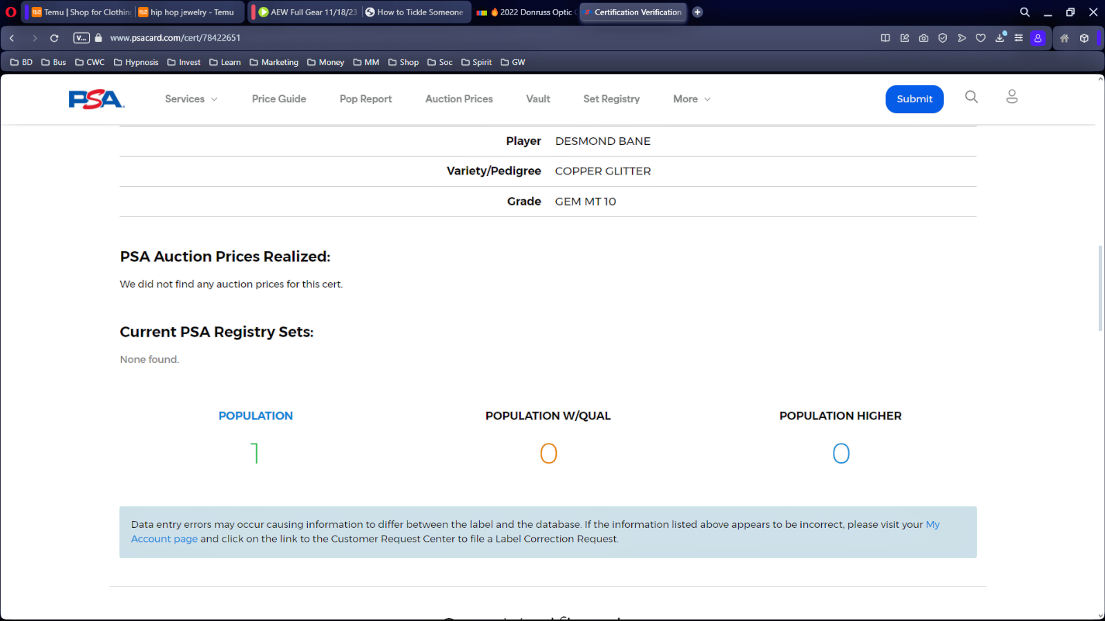Viewport: 1105px width, 621px height.
Task: Open the Easy Setup sliders icon
Action: [1019, 38]
